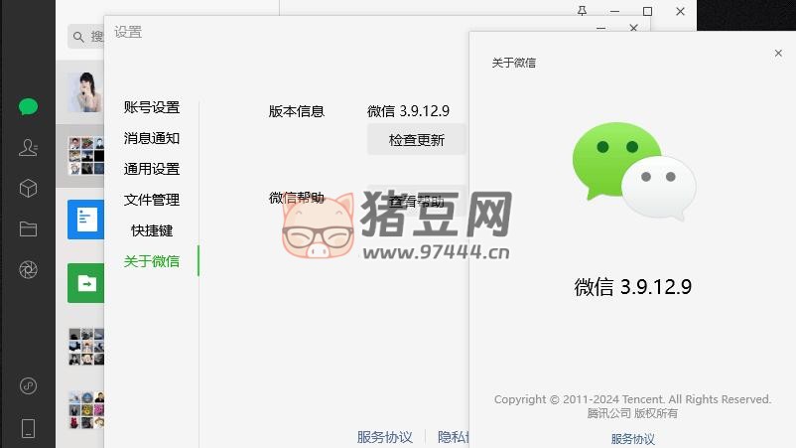Open the Chats icon in the sidebar

[x=28, y=107]
